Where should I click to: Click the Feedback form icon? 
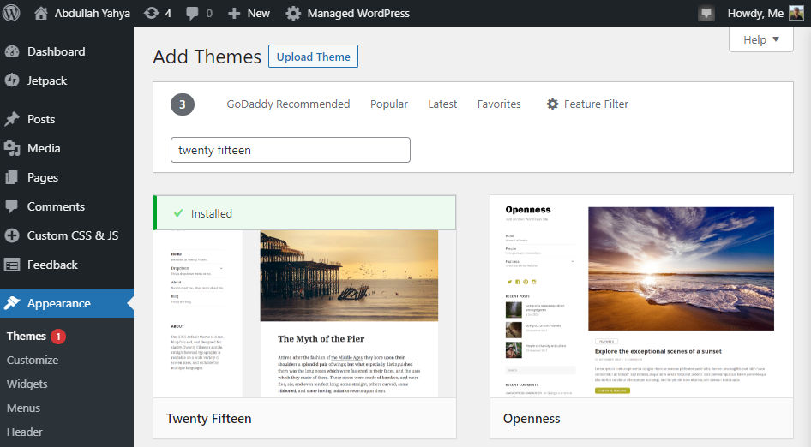click(12, 265)
